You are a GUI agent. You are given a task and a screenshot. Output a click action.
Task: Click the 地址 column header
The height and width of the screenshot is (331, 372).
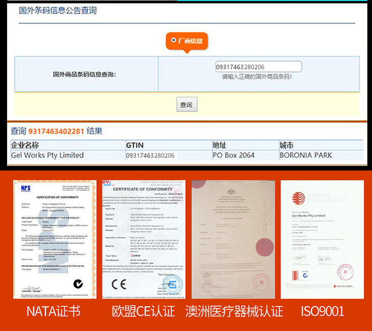[220, 145]
